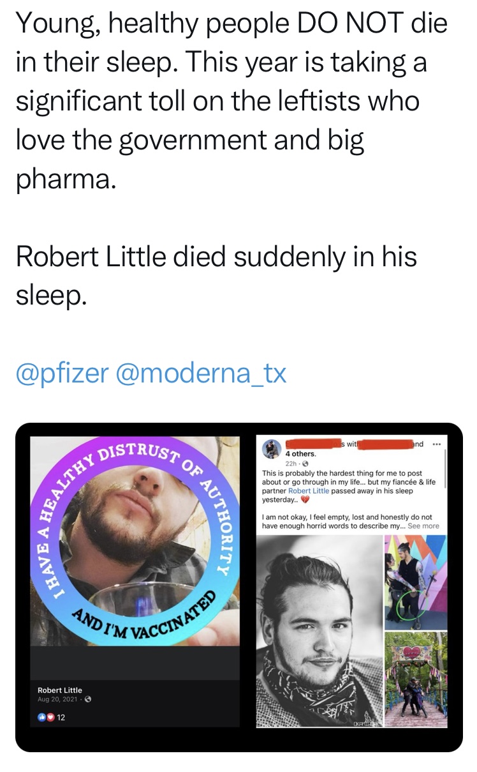The height and width of the screenshot is (772, 477).
Task: Expand the post with See more
Action: [x=423, y=526]
